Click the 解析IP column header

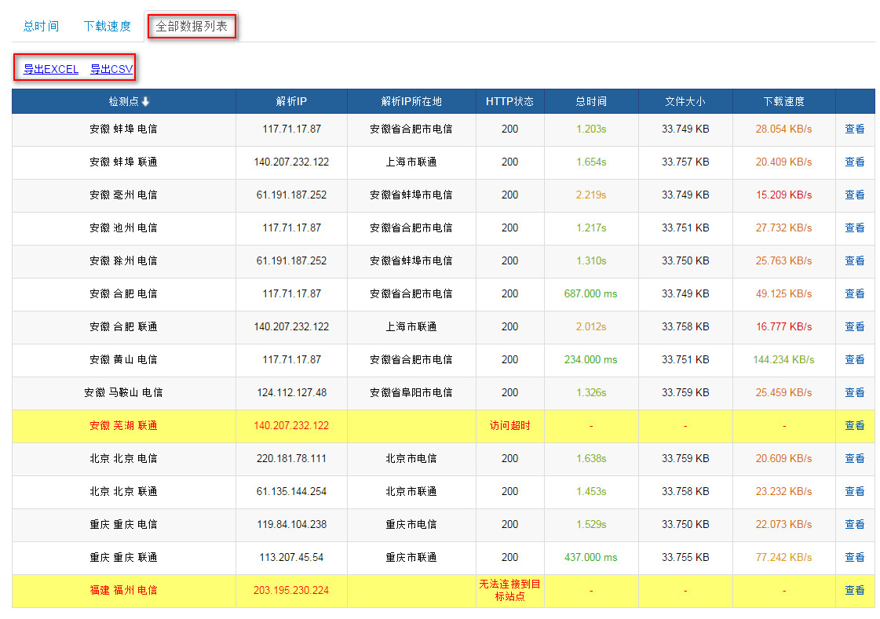click(291, 101)
